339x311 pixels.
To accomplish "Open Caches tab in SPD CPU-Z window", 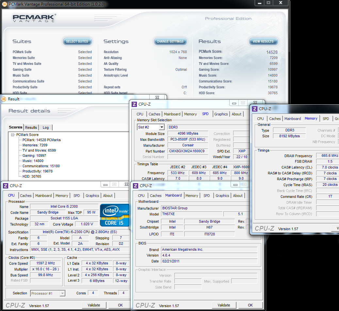I will (154, 114).
